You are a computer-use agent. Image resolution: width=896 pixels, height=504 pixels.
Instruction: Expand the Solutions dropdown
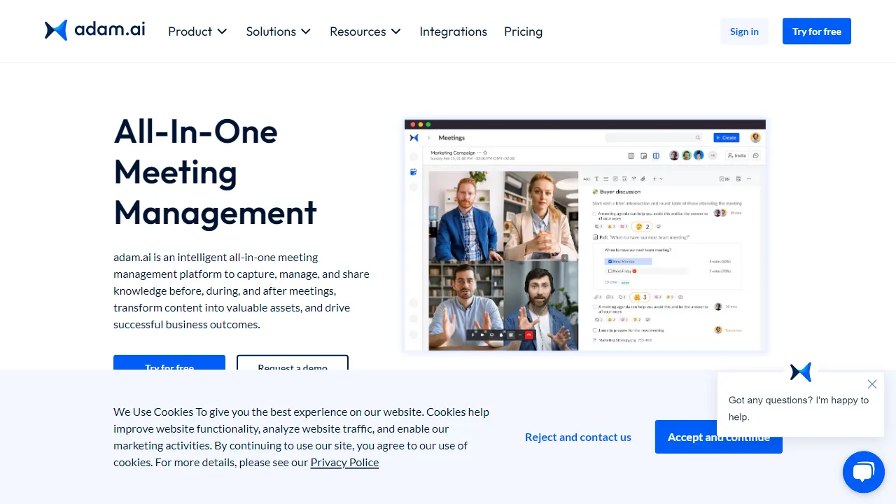pos(278,31)
